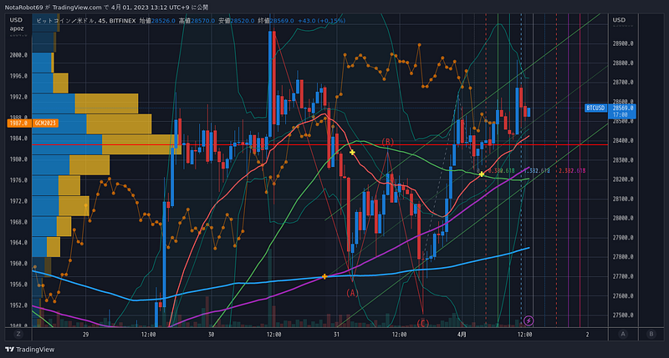Click the orange 1987.0 price tag
Viewport: 669px width, 358px height.
click(19, 123)
